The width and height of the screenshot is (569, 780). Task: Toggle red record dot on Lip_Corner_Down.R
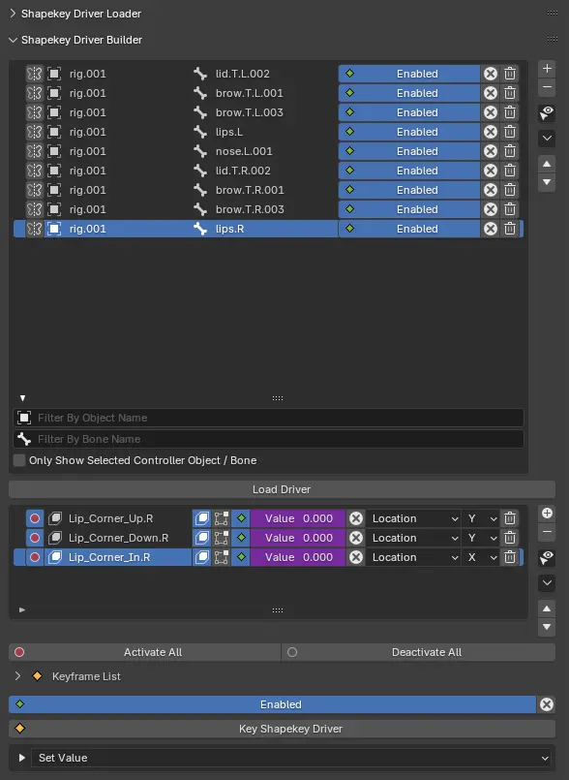(x=35, y=538)
